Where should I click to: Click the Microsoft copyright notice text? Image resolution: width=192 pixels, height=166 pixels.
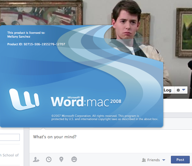[105, 118]
